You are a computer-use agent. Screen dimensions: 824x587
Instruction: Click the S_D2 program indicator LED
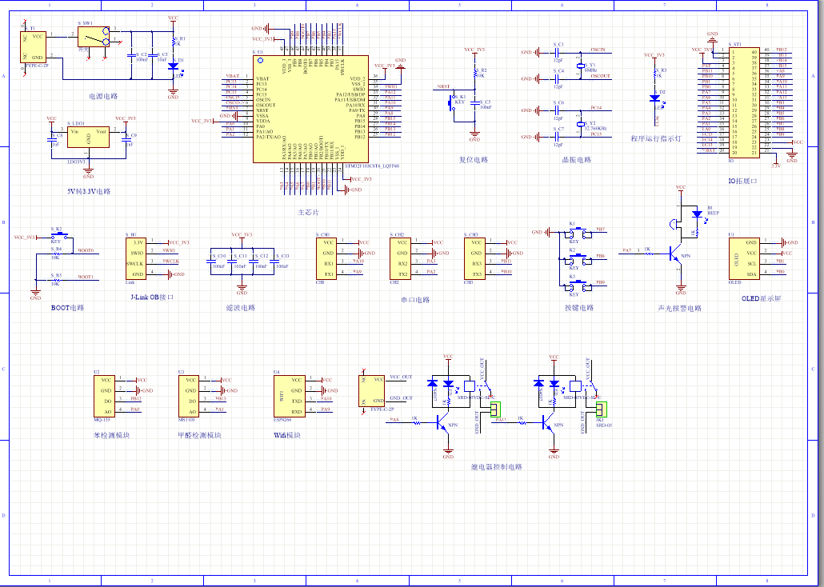point(654,98)
